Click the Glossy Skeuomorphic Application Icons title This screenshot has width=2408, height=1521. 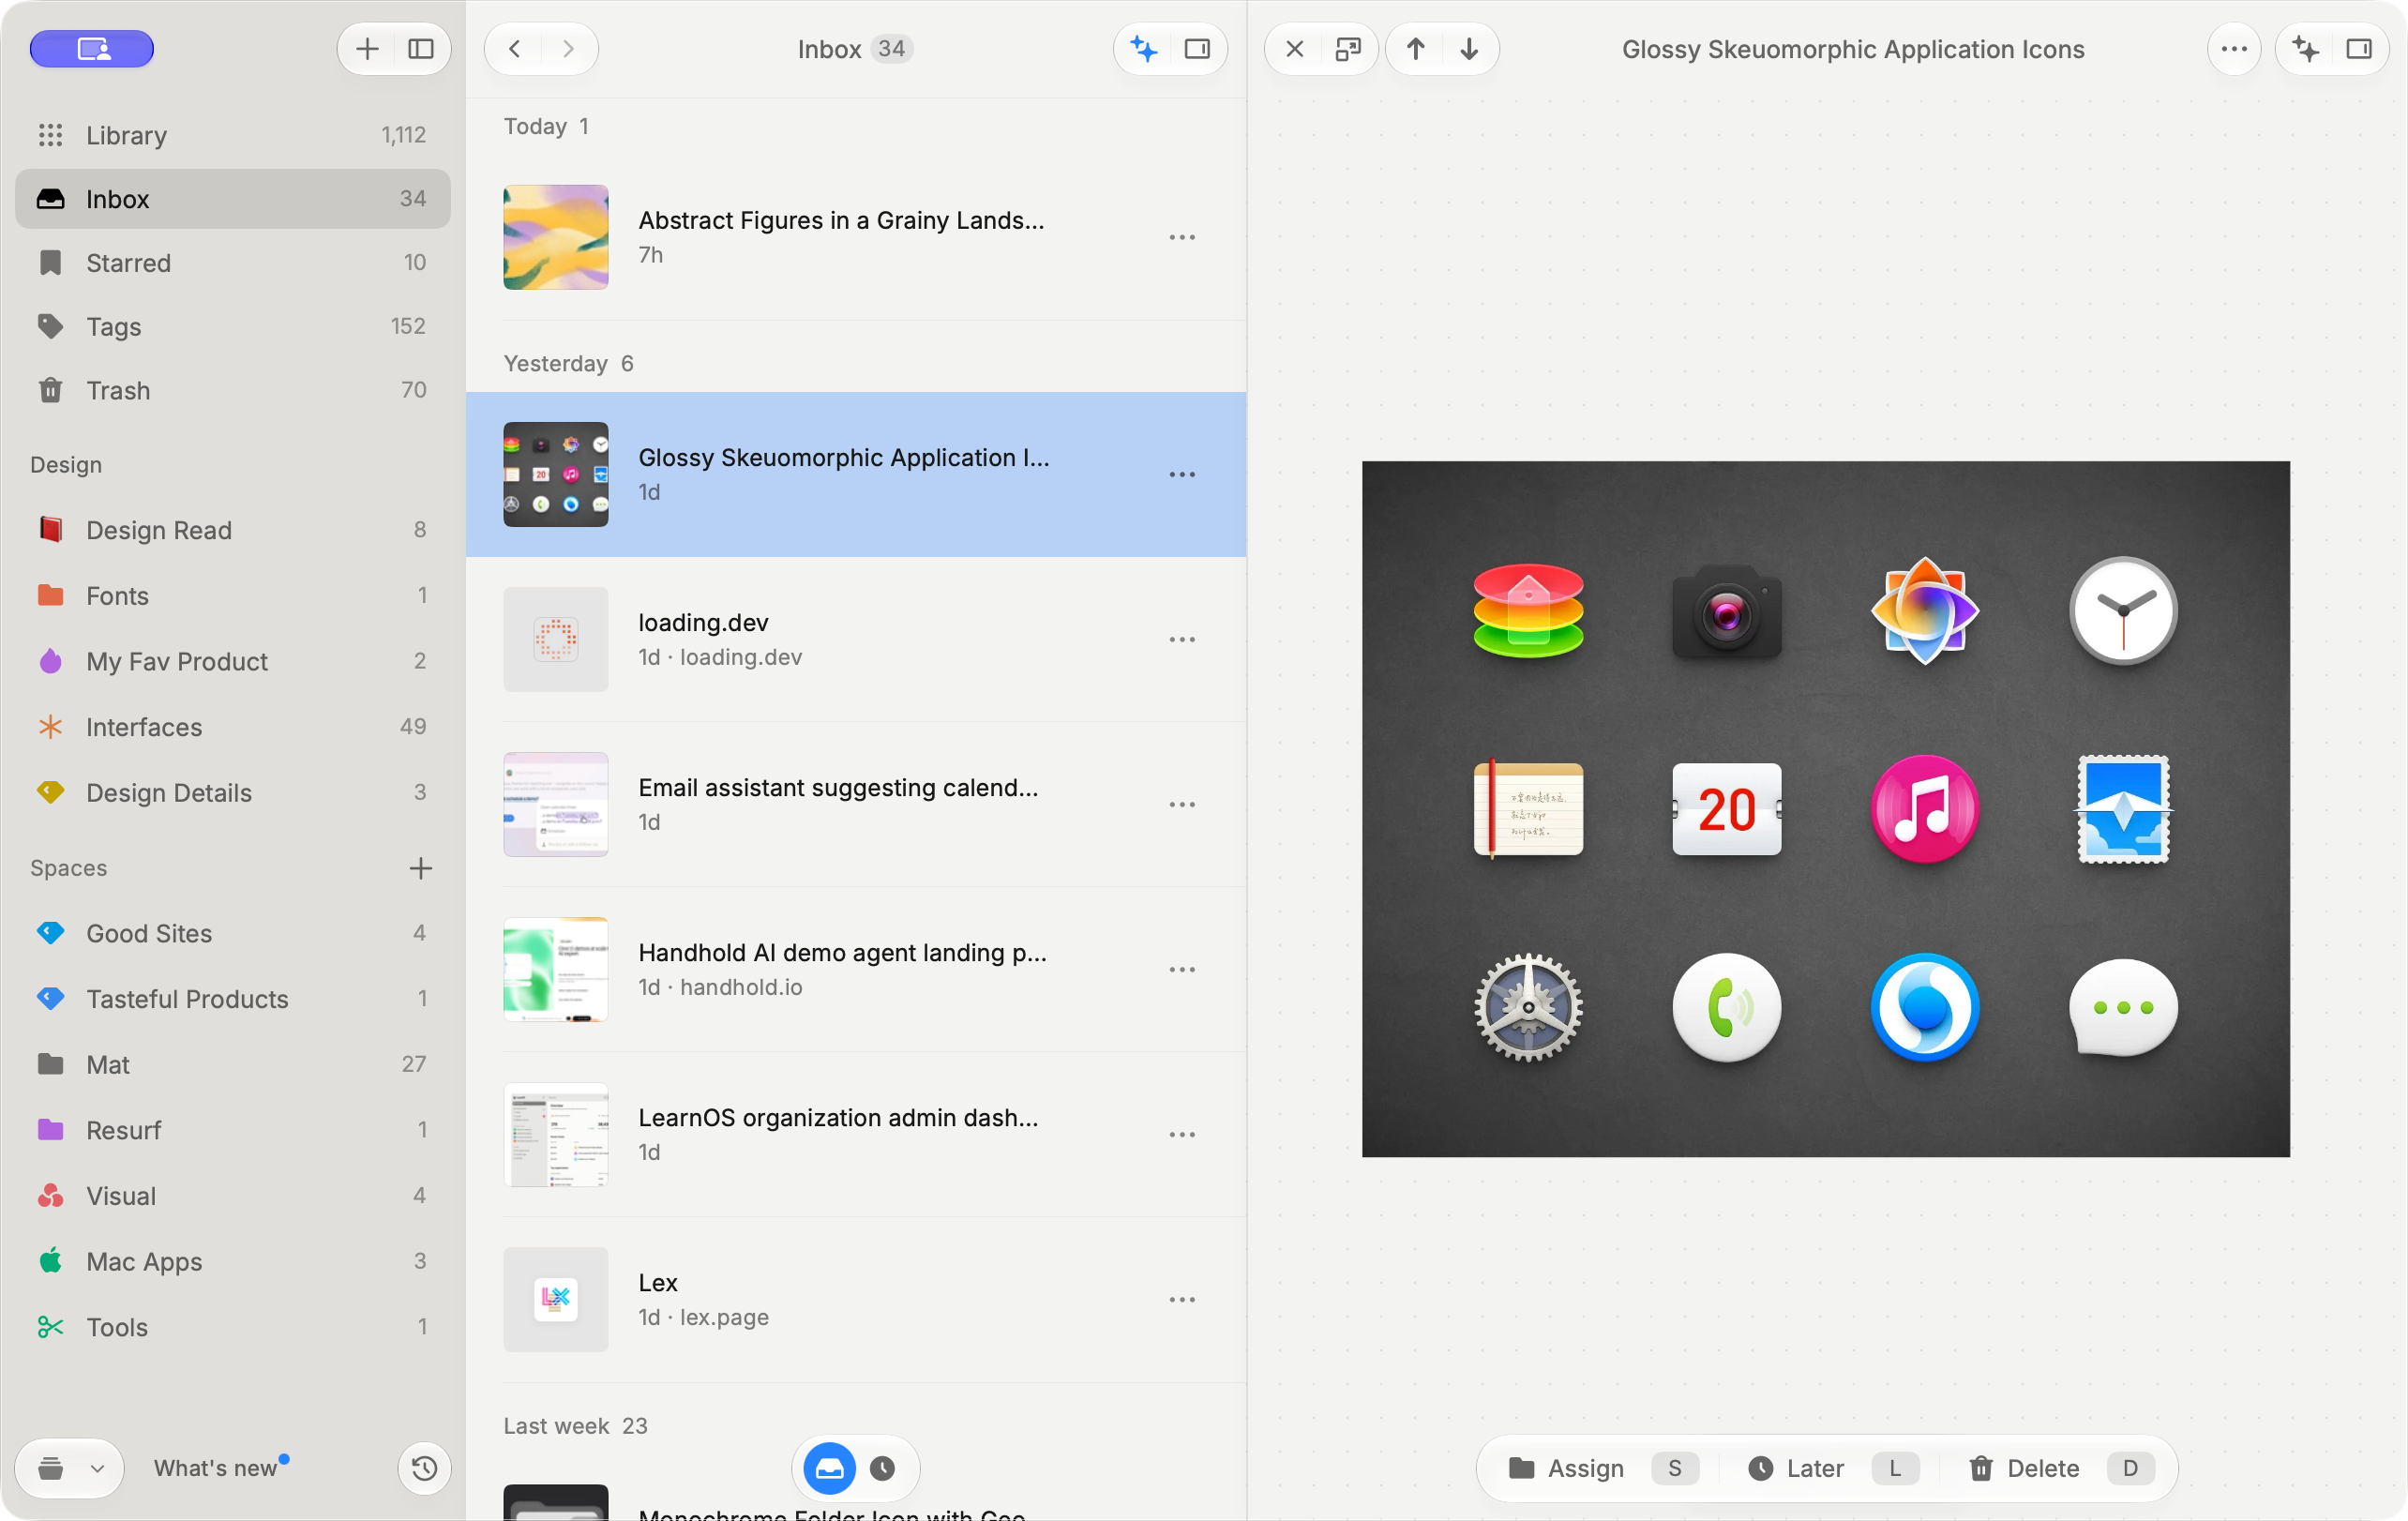(1852, 49)
